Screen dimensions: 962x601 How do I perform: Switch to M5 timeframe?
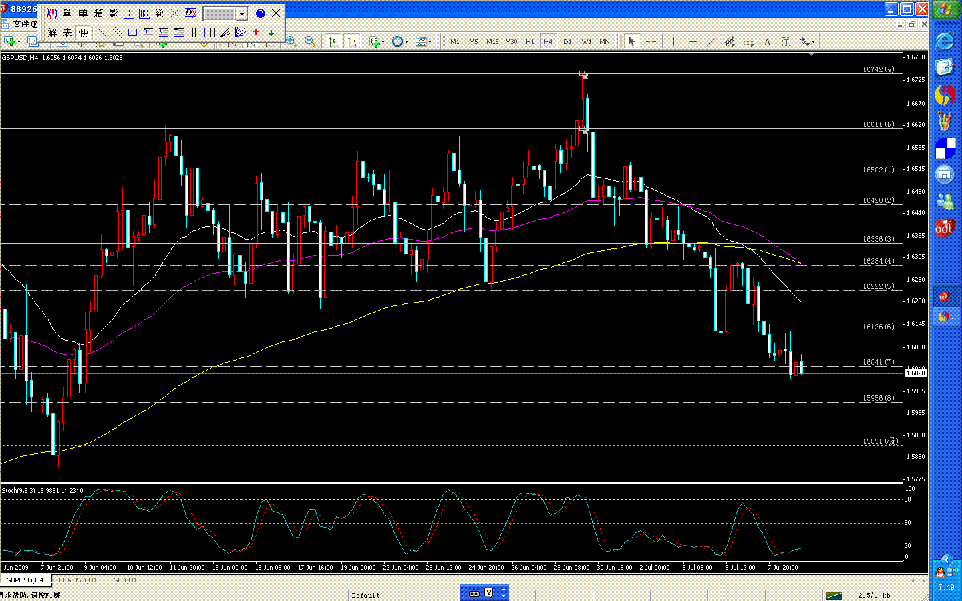point(474,41)
